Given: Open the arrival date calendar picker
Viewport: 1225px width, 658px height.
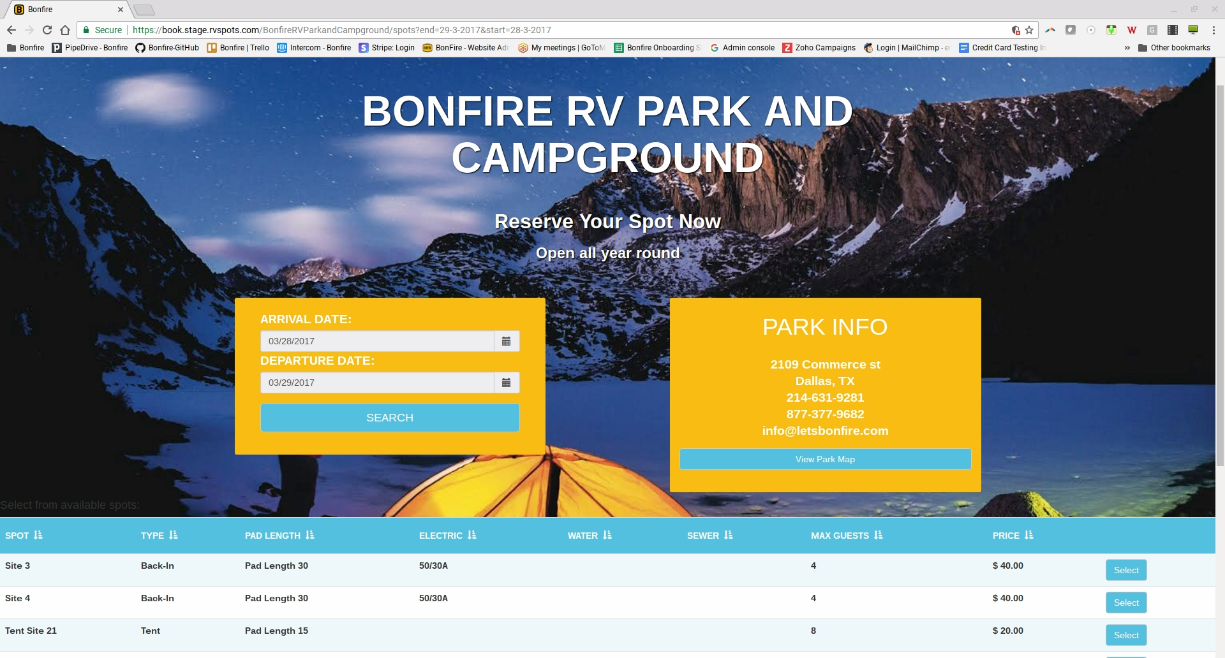Looking at the screenshot, I should [x=506, y=341].
